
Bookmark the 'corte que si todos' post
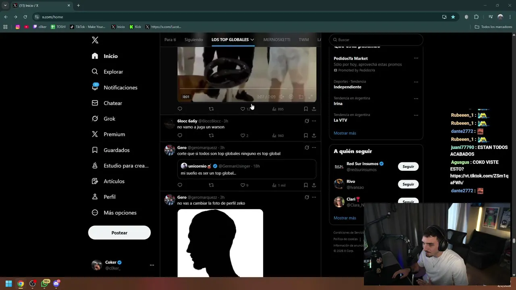click(x=306, y=185)
